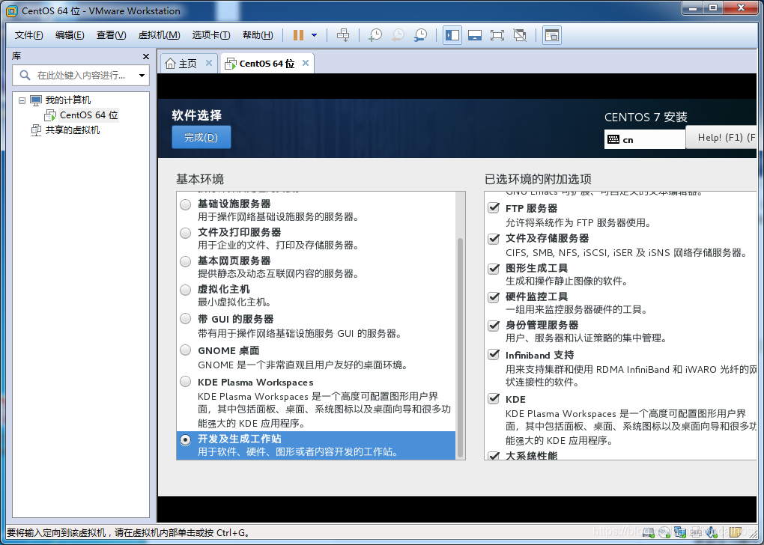Viewport: 764px width, 545px height.
Task: Select 开发及生成工作站 radio button
Action: [185, 439]
